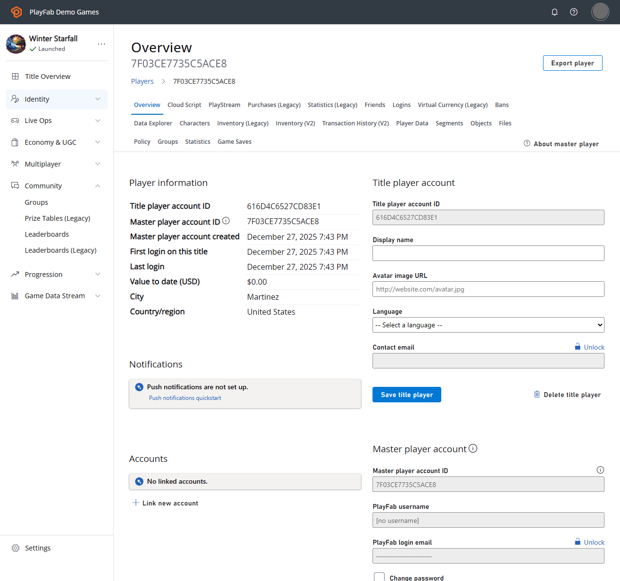The width and height of the screenshot is (620, 581).
Task: Open the Select a language dropdown
Action: tap(488, 325)
